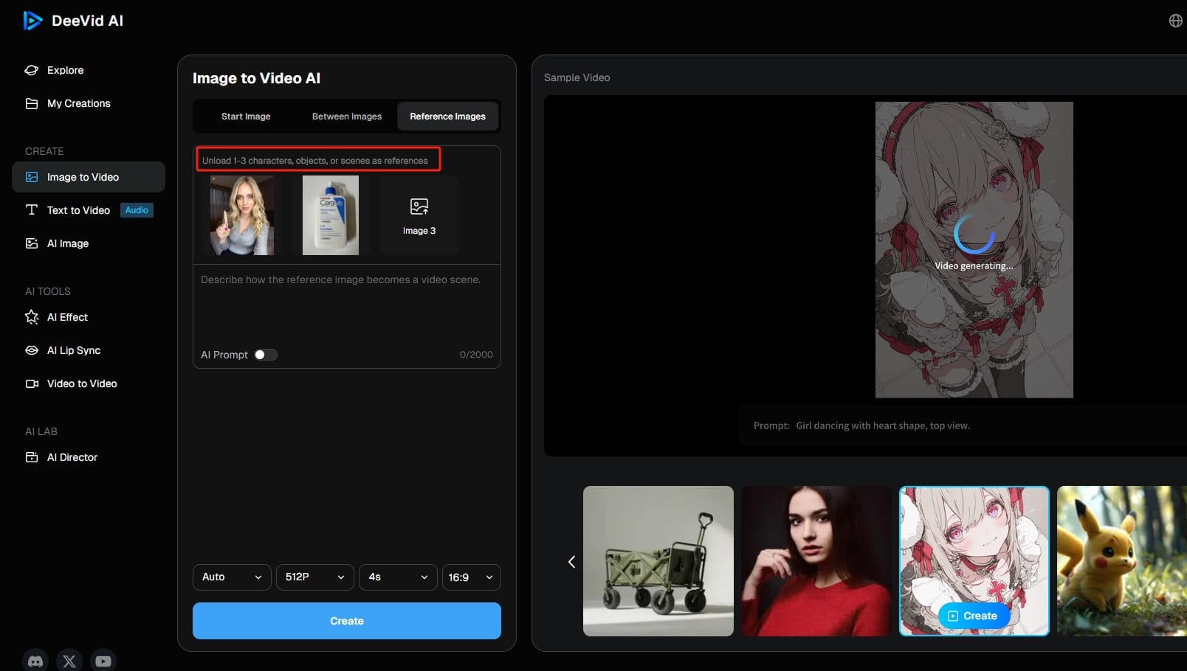
Task: Open the 512P resolution dropdown
Action: pos(315,577)
